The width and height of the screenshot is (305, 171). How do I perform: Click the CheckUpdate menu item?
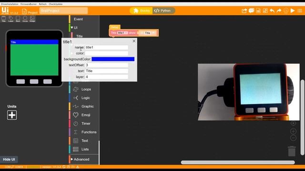(x=56, y=4)
